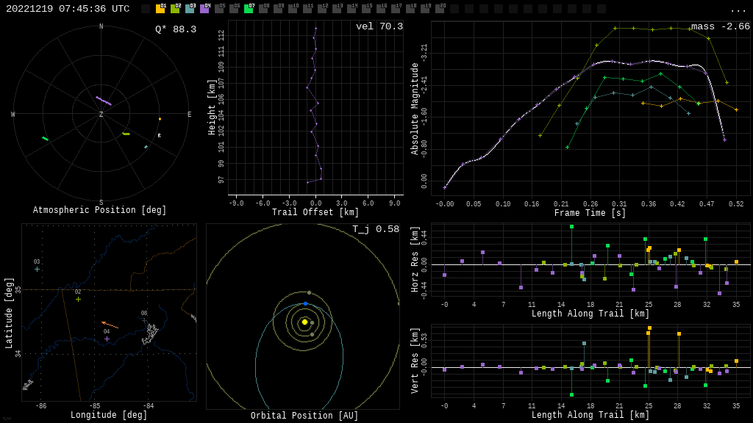Viewport: 753px width, 423px height.
Task: Click the radiant R marker in sky plot
Action: (159, 136)
